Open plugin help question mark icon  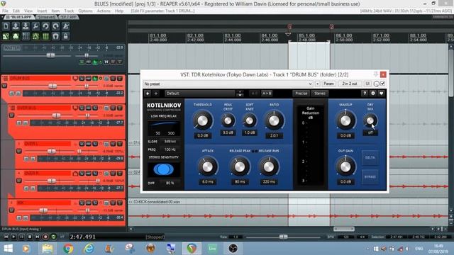(x=365, y=93)
